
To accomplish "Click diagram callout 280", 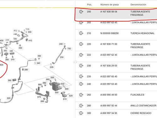I will pyautogui.click(x=26, y=70).
